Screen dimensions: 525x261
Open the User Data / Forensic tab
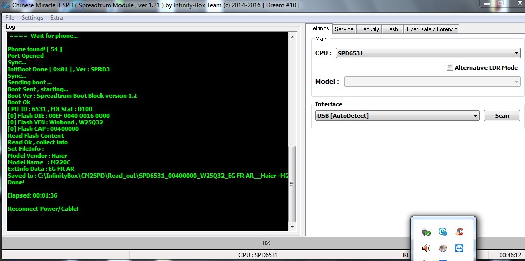click(432, 29)
